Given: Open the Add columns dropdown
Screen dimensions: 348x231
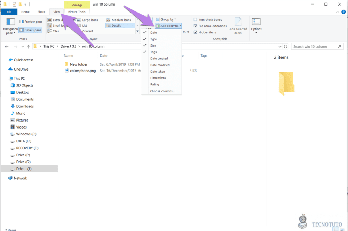Looking at the screenshot, I should coord(168,26).
